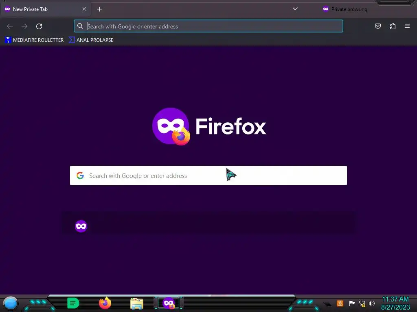Open the Action Center flag icon

click(x=352, y=303)
